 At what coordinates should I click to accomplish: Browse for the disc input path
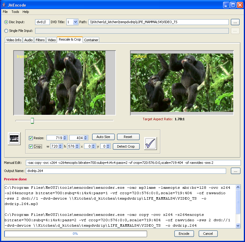tap(235, 22)
